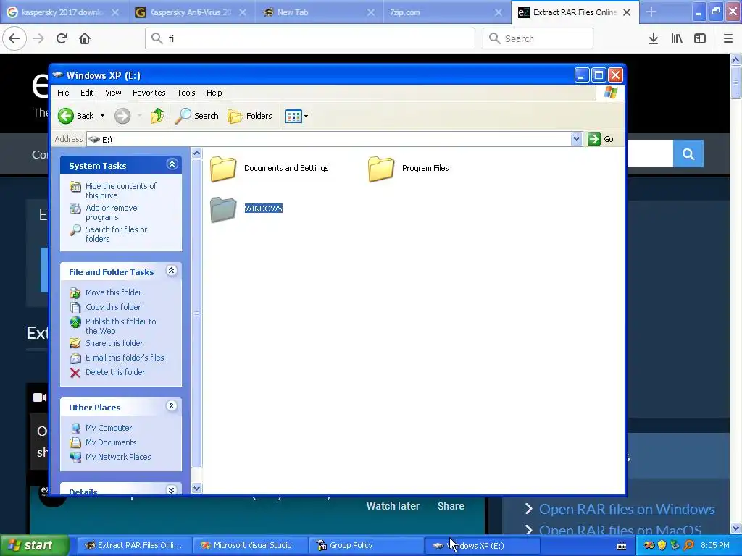The image size is (742, 556).
Task: Click the Go button next to Address
Action: coord(601,139)
